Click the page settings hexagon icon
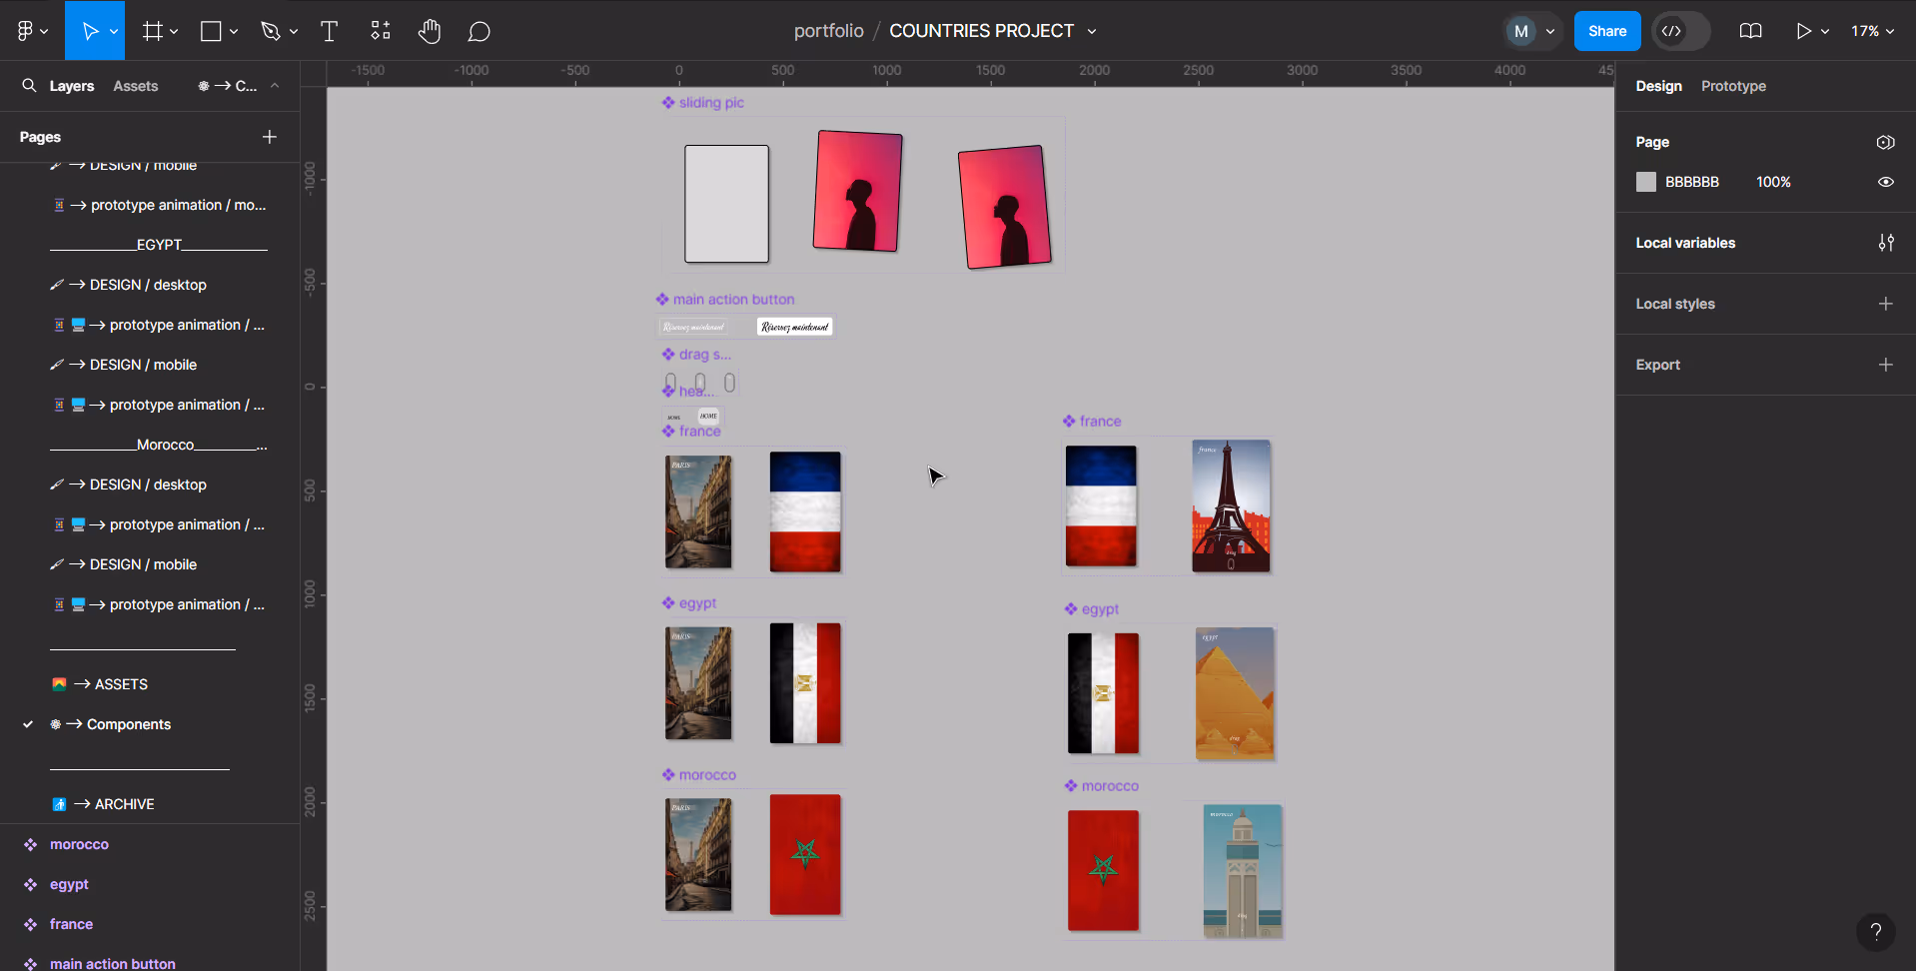 coord(1886,142)
